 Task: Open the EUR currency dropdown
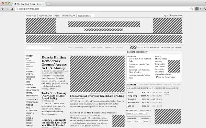click(147, 121)
